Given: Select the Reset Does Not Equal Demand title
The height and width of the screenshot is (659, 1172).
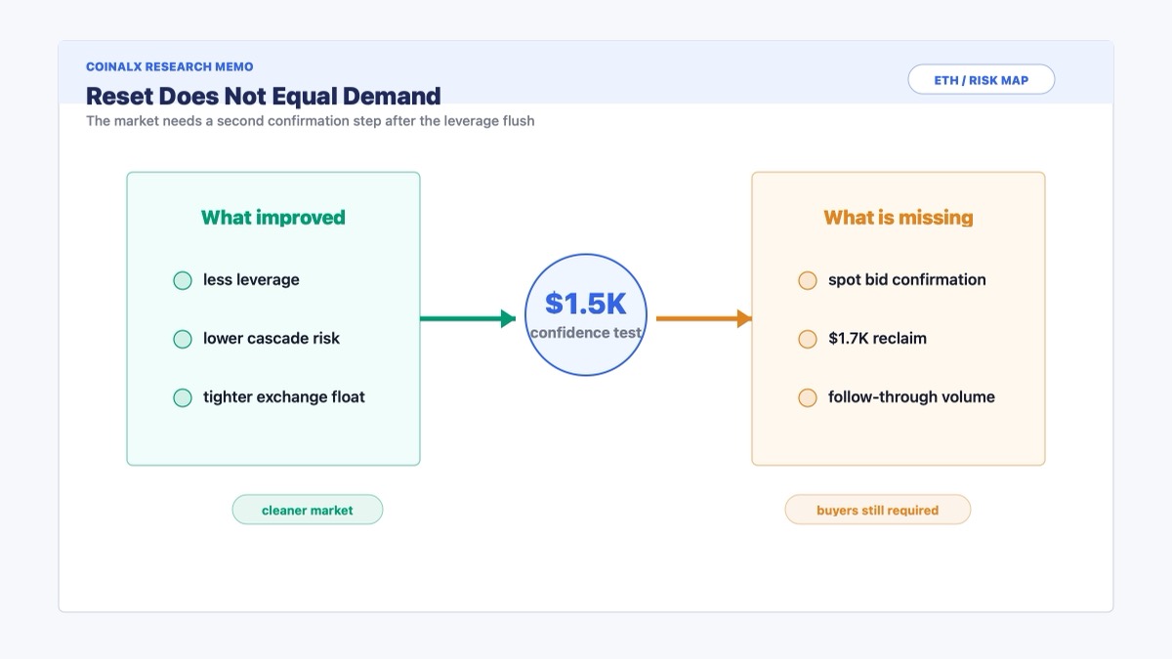Looking at the screenshot, I should (x=264, y=96).
